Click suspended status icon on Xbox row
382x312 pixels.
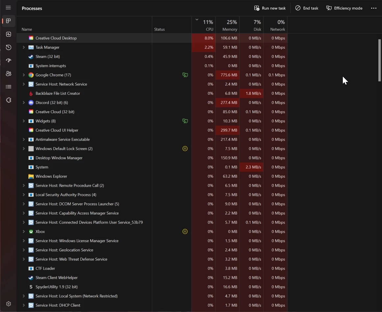(x=185, y=232)
